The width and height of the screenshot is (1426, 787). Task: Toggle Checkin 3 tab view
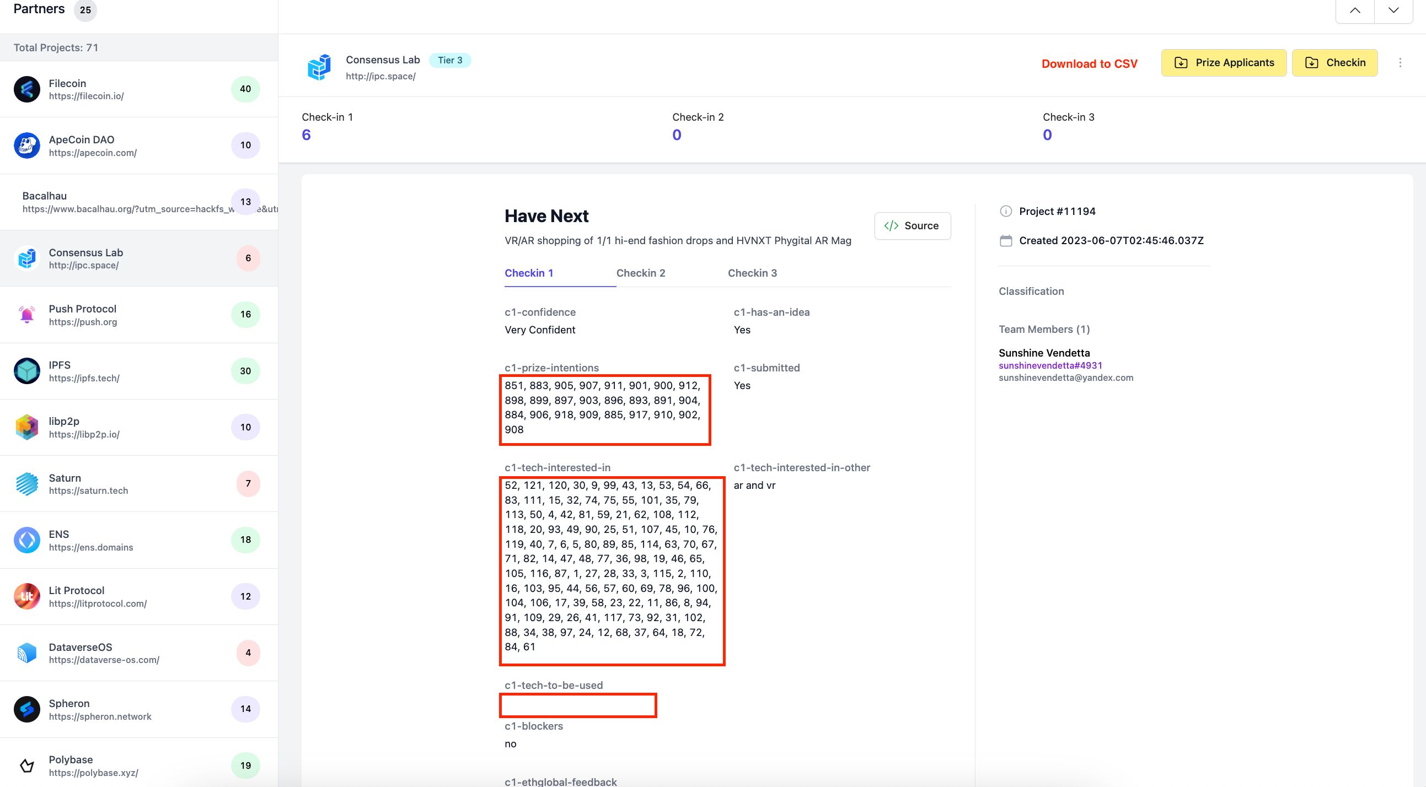pos(751,272)
